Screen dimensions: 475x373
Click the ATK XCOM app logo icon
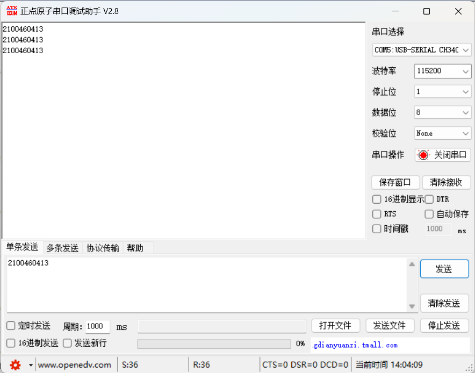(x=12, y=11)
